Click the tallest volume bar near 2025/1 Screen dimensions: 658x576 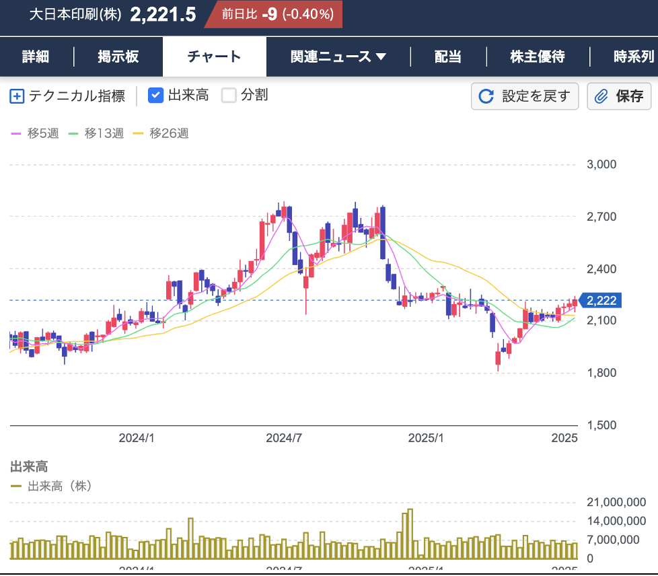coord(410,534)
